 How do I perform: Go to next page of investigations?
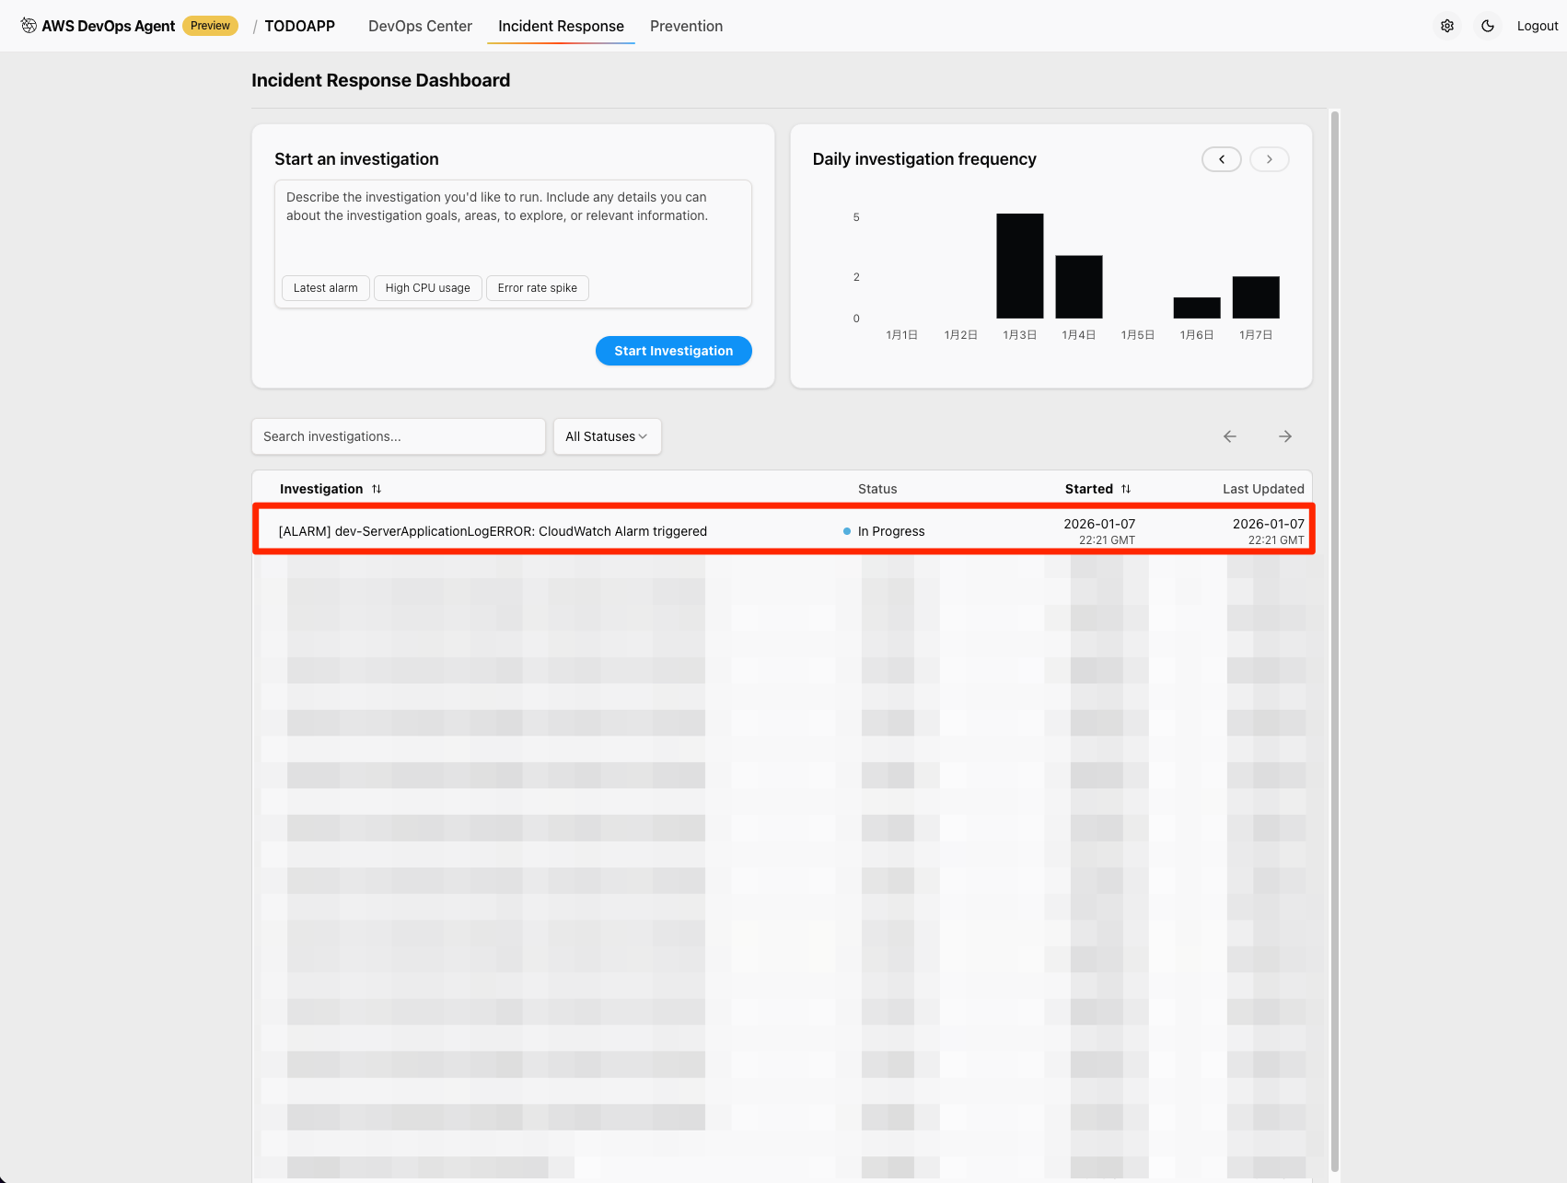click(x=1285, y=436)
